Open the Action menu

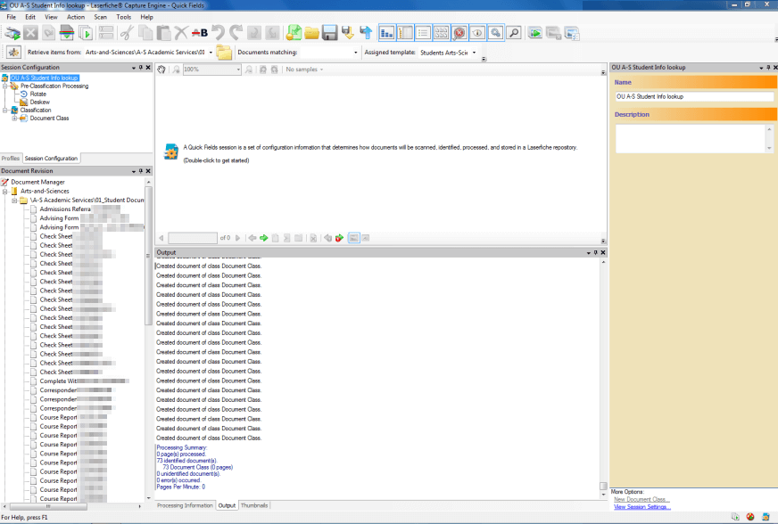(x=76, y=17)
